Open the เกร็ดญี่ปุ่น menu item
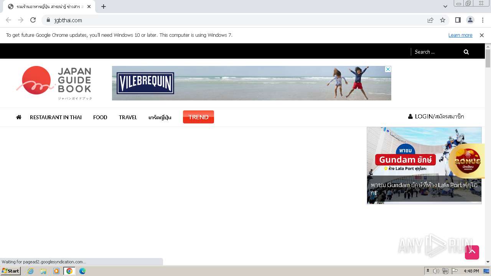Screen dimensions: 491x276 pyautogui.click(x=160, y=117)
